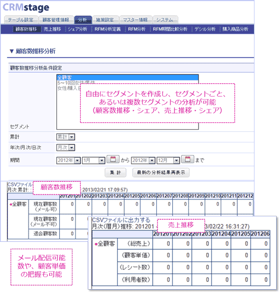
Task: Click the 現在顧客数(メール不可) row label
Action: (x=44, y=221)
